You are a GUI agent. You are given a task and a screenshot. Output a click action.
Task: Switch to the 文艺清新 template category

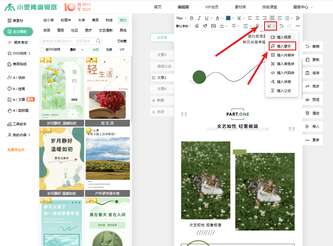[106, 30]
